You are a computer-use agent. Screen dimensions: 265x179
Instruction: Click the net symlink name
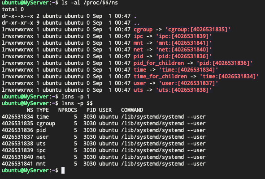tap(138, 50)
